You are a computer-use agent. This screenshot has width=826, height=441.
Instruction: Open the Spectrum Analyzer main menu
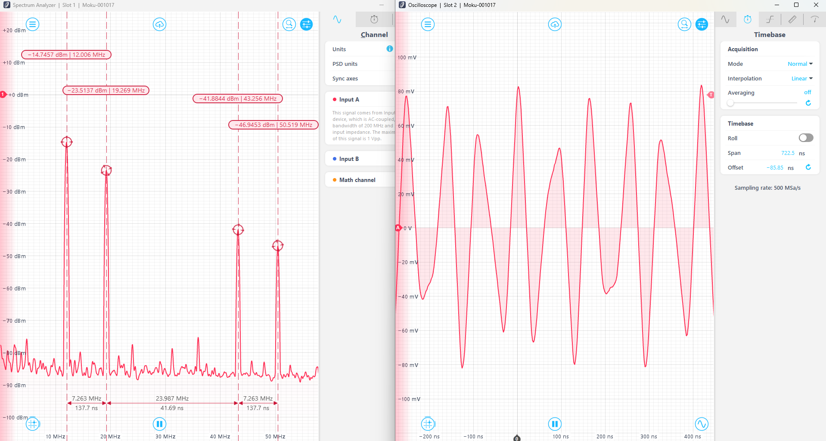(32, 24)
